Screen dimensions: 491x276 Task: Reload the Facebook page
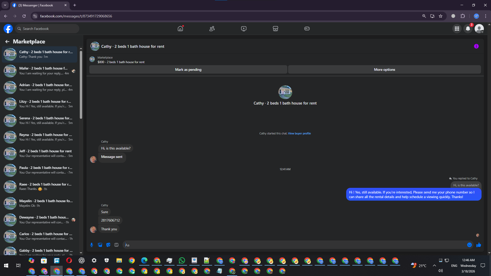click(24, 16)
